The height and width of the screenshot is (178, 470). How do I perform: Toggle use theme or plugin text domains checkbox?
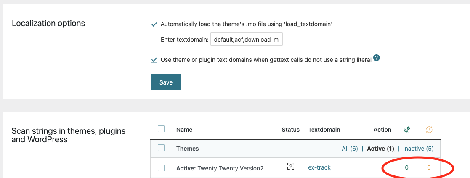point(154,60)
